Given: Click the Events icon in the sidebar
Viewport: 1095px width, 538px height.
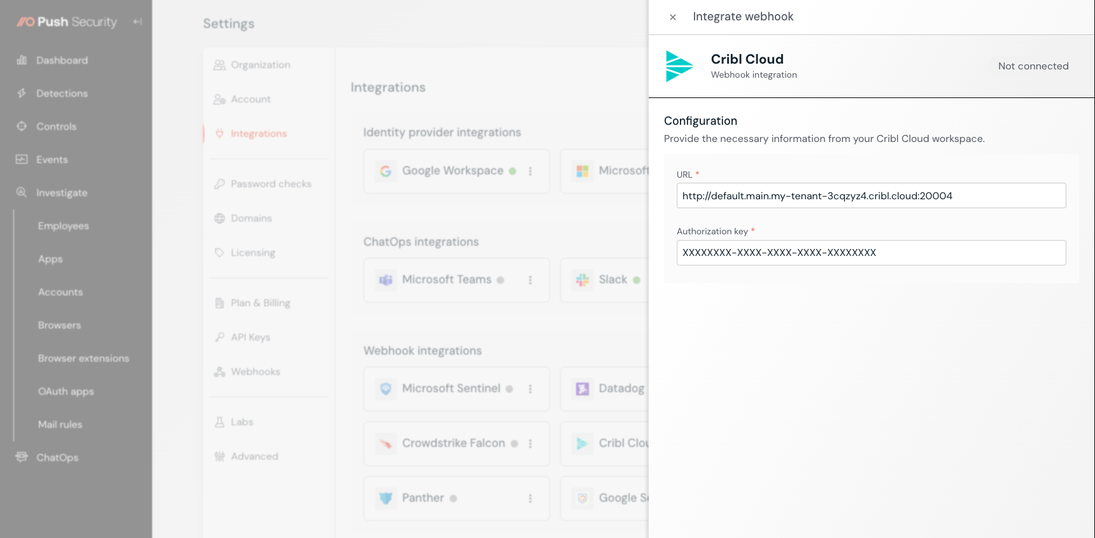Looking at the screenshot, I should 22,159.
